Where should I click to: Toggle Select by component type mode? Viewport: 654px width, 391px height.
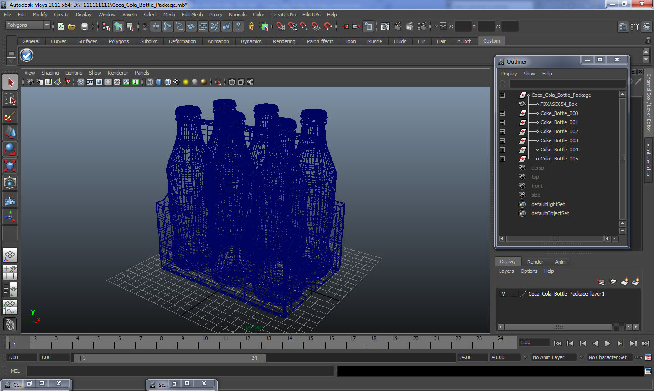coord(130,26)
